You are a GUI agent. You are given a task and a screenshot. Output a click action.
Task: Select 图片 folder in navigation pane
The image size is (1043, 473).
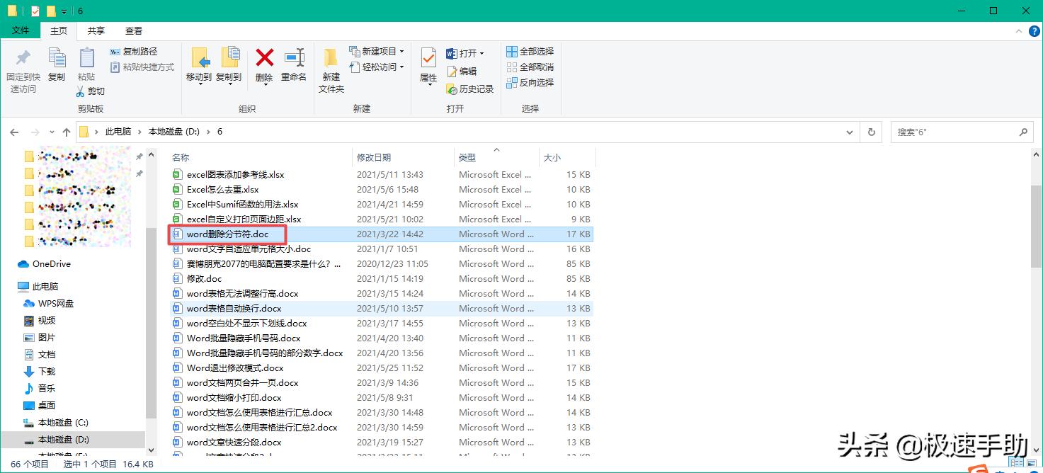[39, 338]
